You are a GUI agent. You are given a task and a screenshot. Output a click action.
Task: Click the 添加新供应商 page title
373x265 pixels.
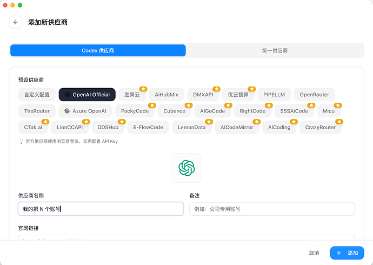[48, 22]
